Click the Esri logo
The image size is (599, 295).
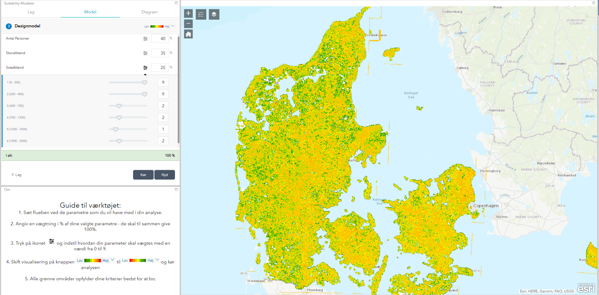(586, 288)
